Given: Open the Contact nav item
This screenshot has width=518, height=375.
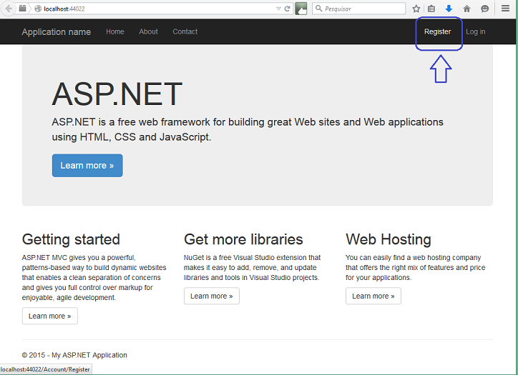Looking at the screenshot, I should (185, 31).
